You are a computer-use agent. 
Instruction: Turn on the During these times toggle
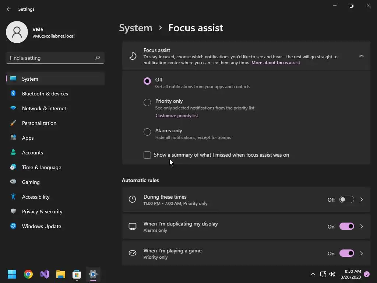click(x=346, y=199)
